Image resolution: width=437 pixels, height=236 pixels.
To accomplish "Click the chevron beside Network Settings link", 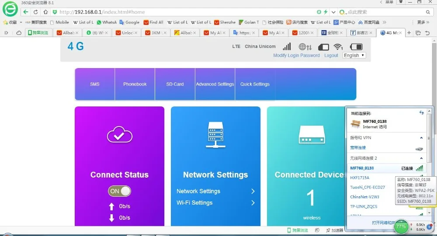I will click(x=253, y=191).
